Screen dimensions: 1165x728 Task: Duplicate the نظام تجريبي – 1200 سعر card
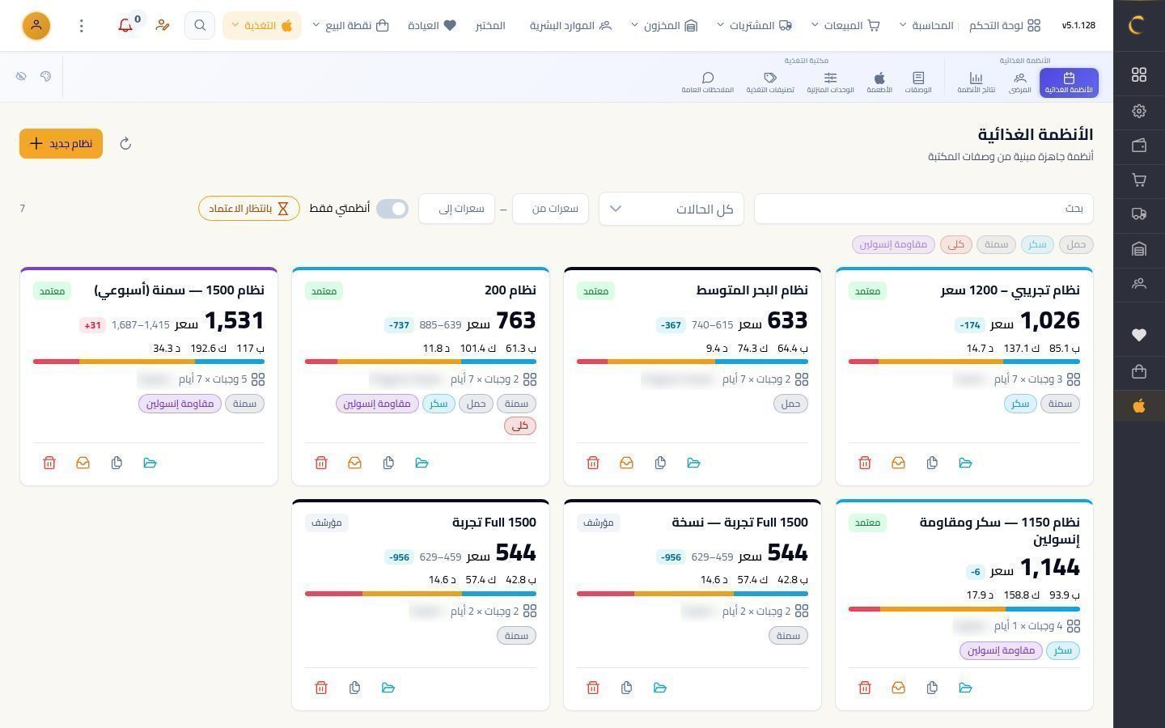point(932,463)
